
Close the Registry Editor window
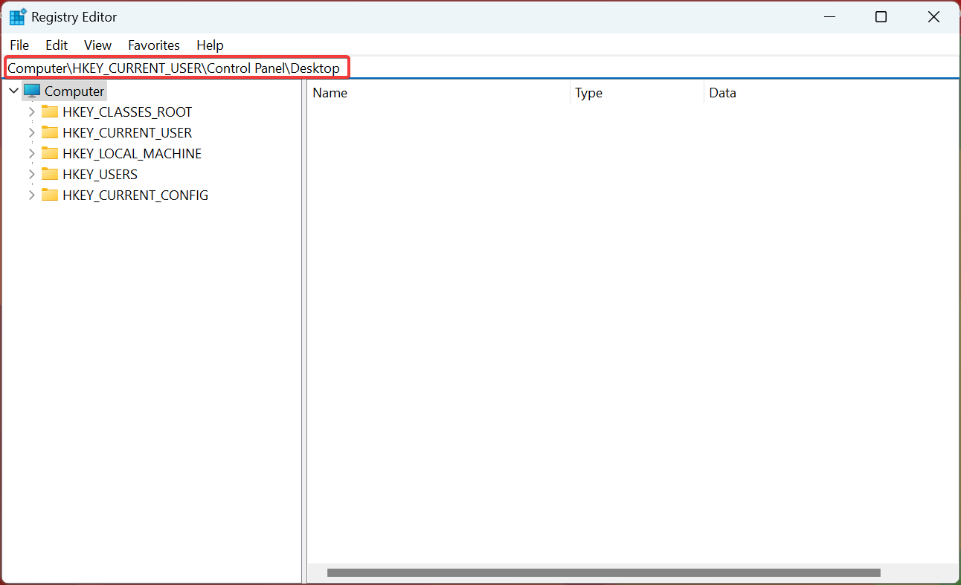coord(933,17)
